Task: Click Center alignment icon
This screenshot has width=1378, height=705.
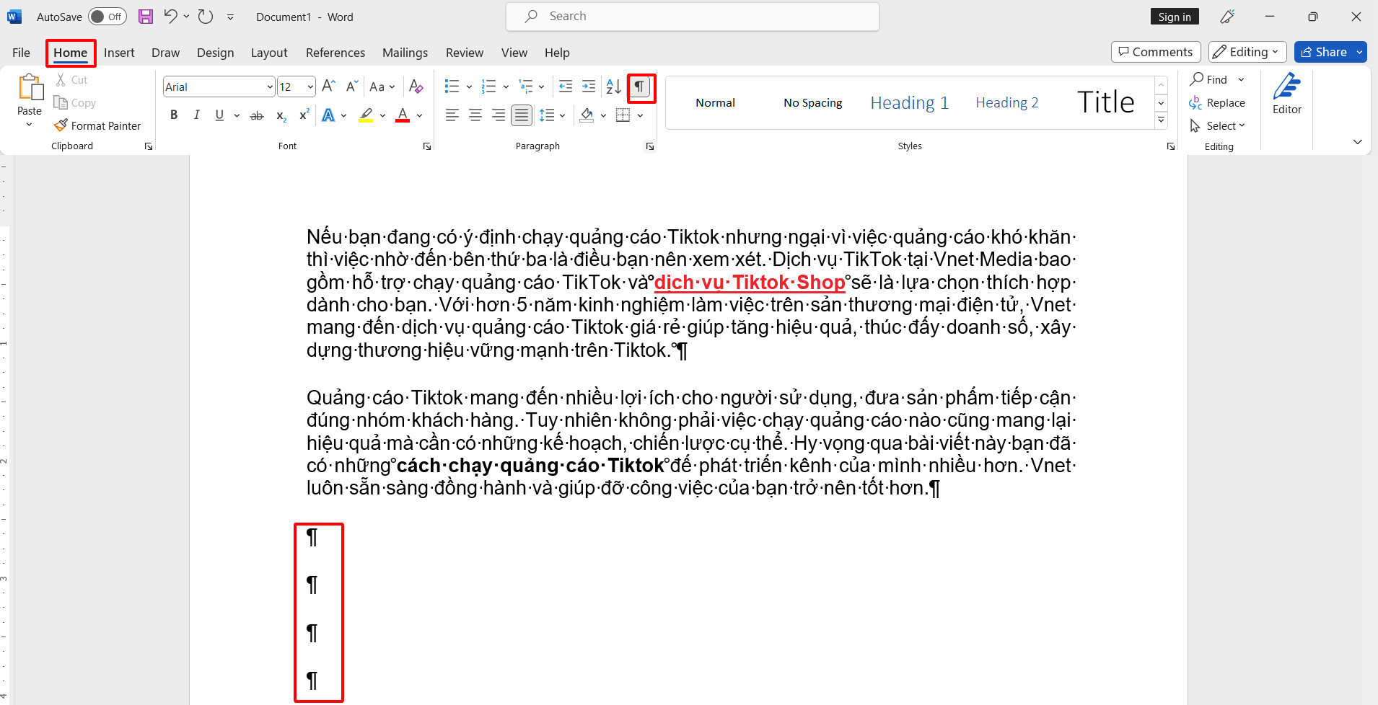Action: [475, 115]
